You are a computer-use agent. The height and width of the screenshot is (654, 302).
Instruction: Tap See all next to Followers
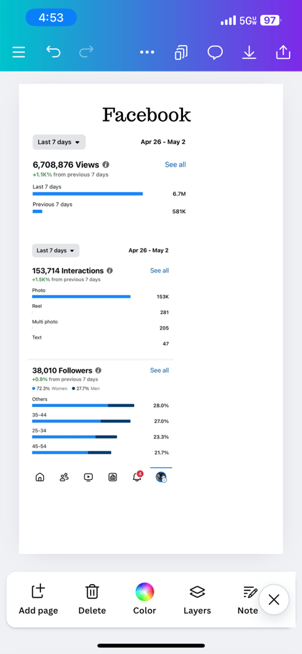[159, 370]
